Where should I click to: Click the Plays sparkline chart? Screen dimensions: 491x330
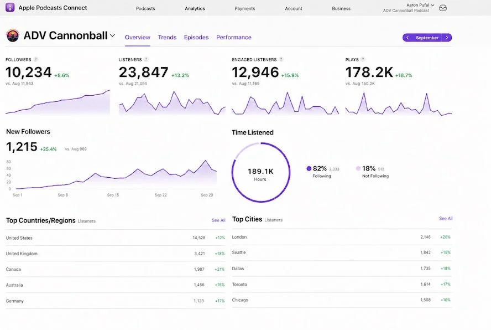click(399, 104)
